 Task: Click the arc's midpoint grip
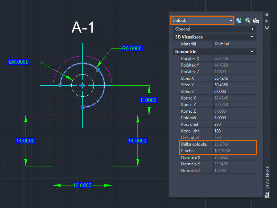(98, 70)
